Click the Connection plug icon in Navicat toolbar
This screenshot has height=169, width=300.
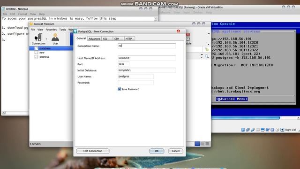click(38, 37)
